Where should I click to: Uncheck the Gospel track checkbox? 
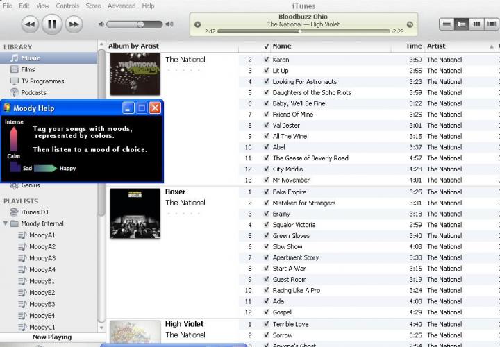click(x=266, y=312)
